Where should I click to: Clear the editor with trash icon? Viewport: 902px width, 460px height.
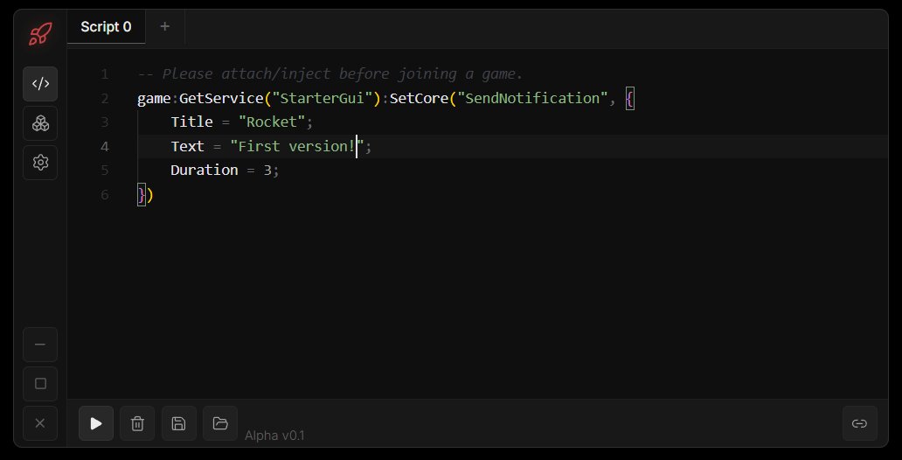coord(137,424)
